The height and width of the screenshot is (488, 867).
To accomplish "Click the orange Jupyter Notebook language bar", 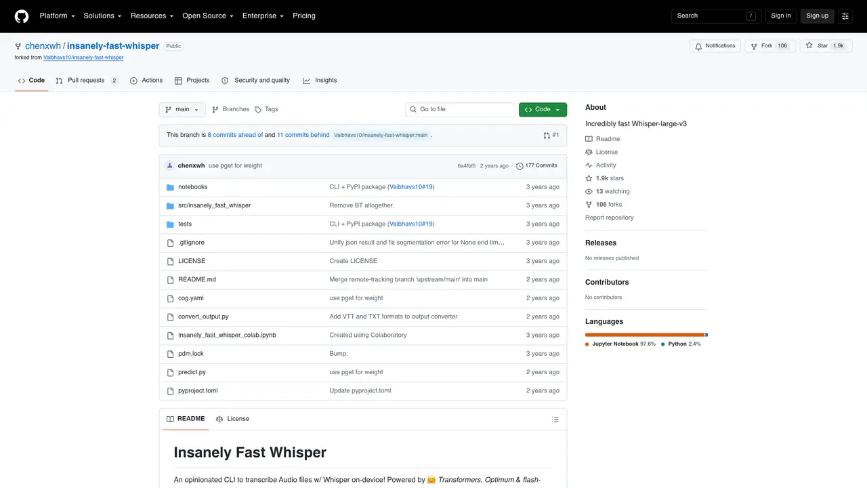I will 645,335.
